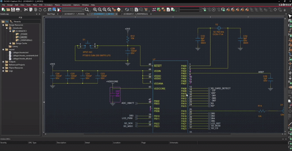Open the Place menu
This screenshot has height=151, width=292.
[x=35, y=5]
